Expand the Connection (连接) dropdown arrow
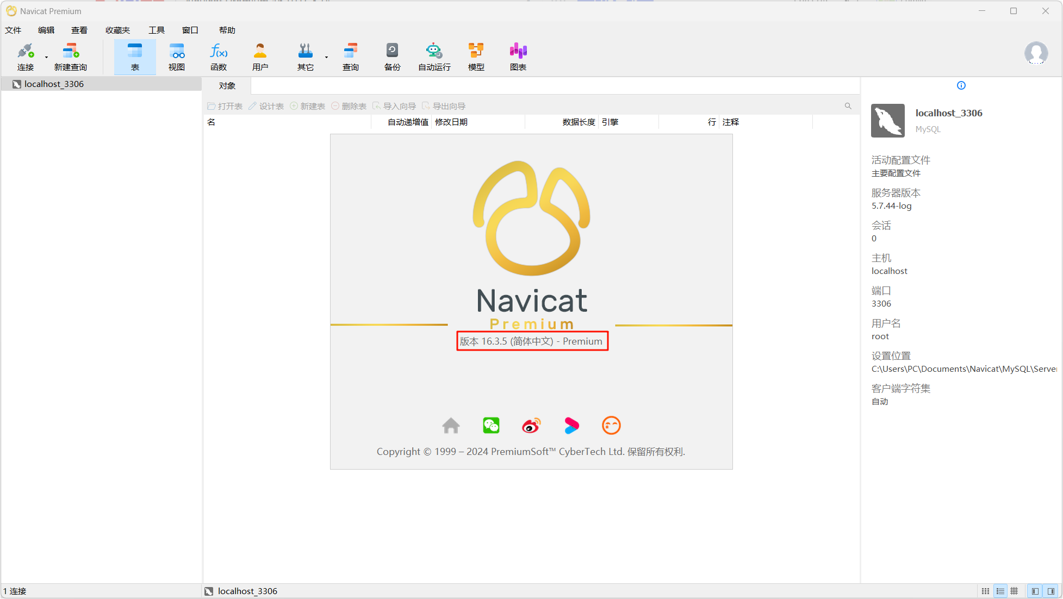The height and width of the screenshot is (599, 1063). point(46,57)
